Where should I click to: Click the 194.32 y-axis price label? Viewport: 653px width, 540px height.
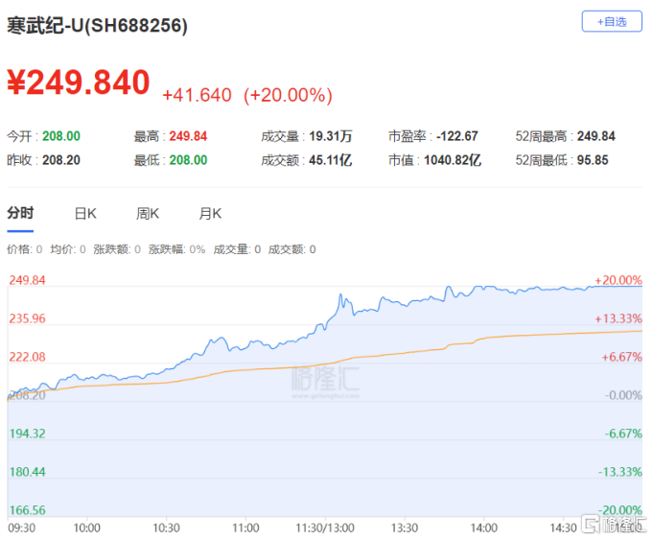[x=28, y=434]
